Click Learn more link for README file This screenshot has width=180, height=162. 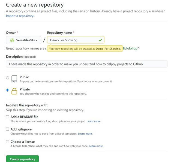(x=94, y=121)
